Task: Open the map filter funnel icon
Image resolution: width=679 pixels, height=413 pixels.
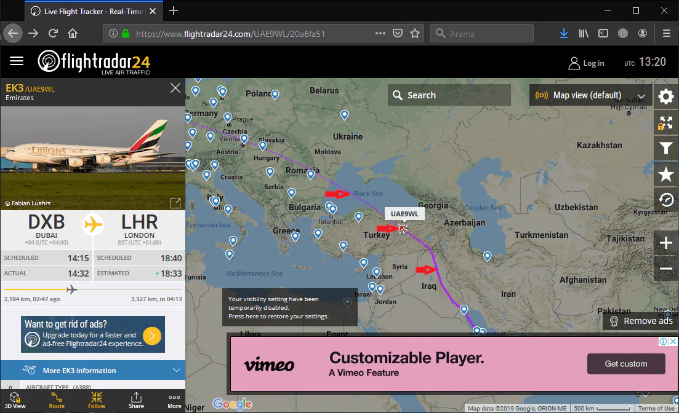Action: pyautogui.click(x=665, y=148)
